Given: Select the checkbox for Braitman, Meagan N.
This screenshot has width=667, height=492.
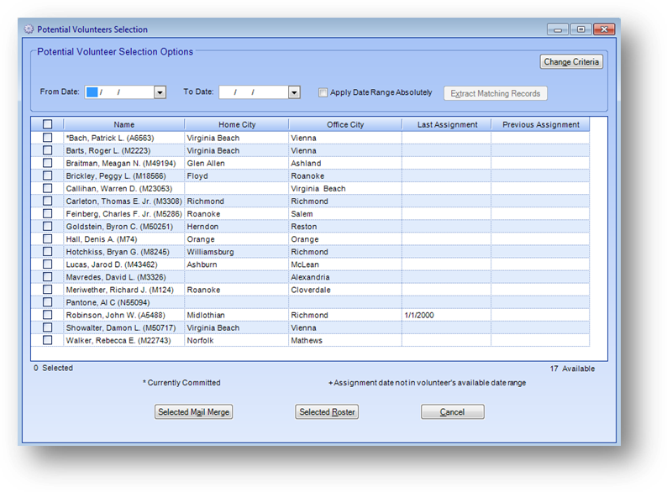Looking at the screenshot, I should pos(47,163).
